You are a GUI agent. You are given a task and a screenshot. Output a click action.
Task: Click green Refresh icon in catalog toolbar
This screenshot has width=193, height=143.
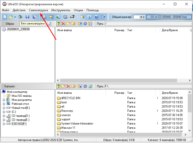90,86
